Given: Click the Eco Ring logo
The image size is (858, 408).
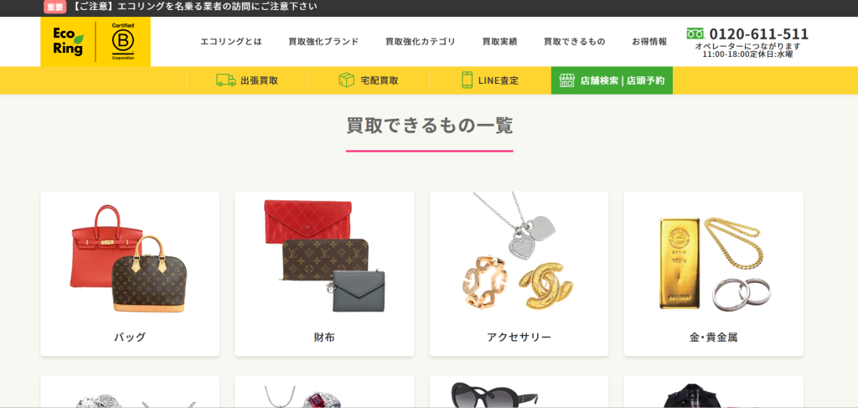Looking at the screenshot, I should (69, 42).
